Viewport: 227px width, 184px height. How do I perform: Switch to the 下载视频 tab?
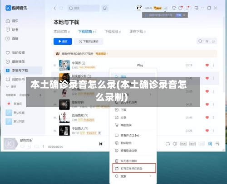point(113,32)
